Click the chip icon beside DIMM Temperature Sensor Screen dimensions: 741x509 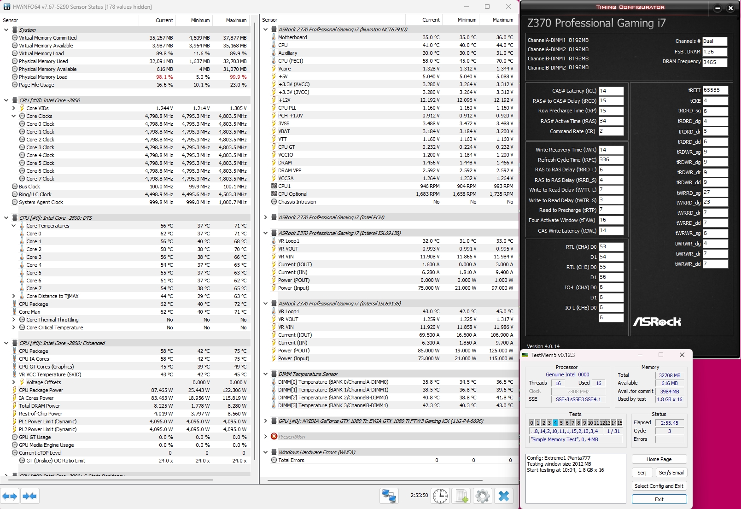click(274, 374)
